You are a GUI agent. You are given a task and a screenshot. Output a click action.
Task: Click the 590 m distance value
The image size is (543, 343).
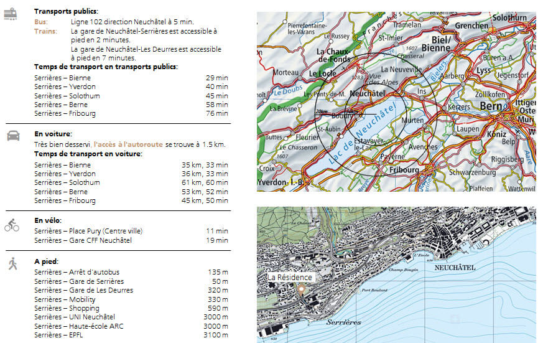point(218,308)
